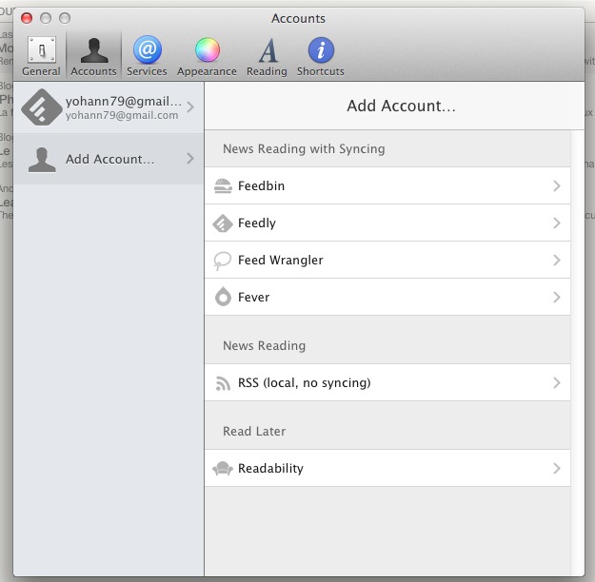Click the Feedly account icon in sidebar
Viewport: 595px width, 582px height.
click(x=41, y=107)
